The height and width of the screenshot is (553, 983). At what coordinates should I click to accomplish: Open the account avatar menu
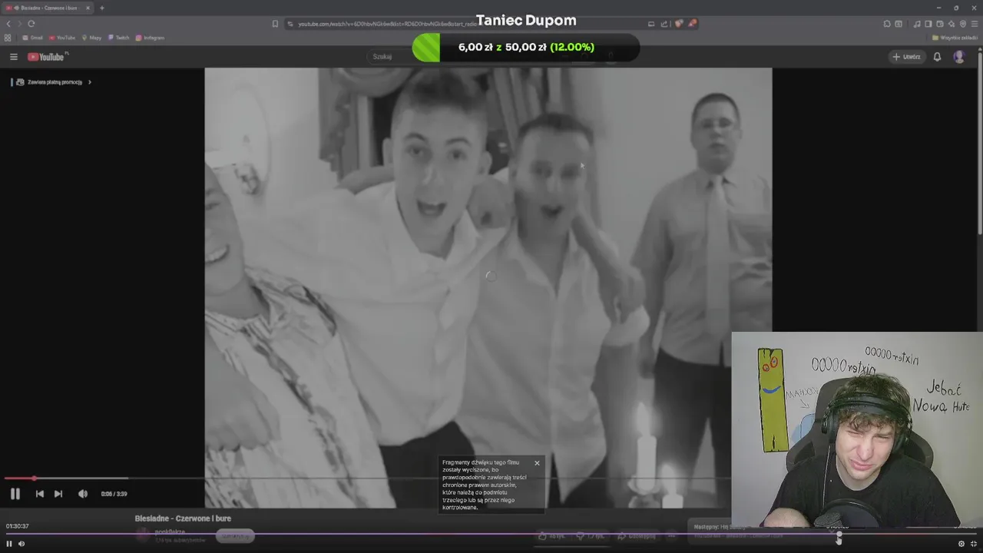[x=958, y=57]
